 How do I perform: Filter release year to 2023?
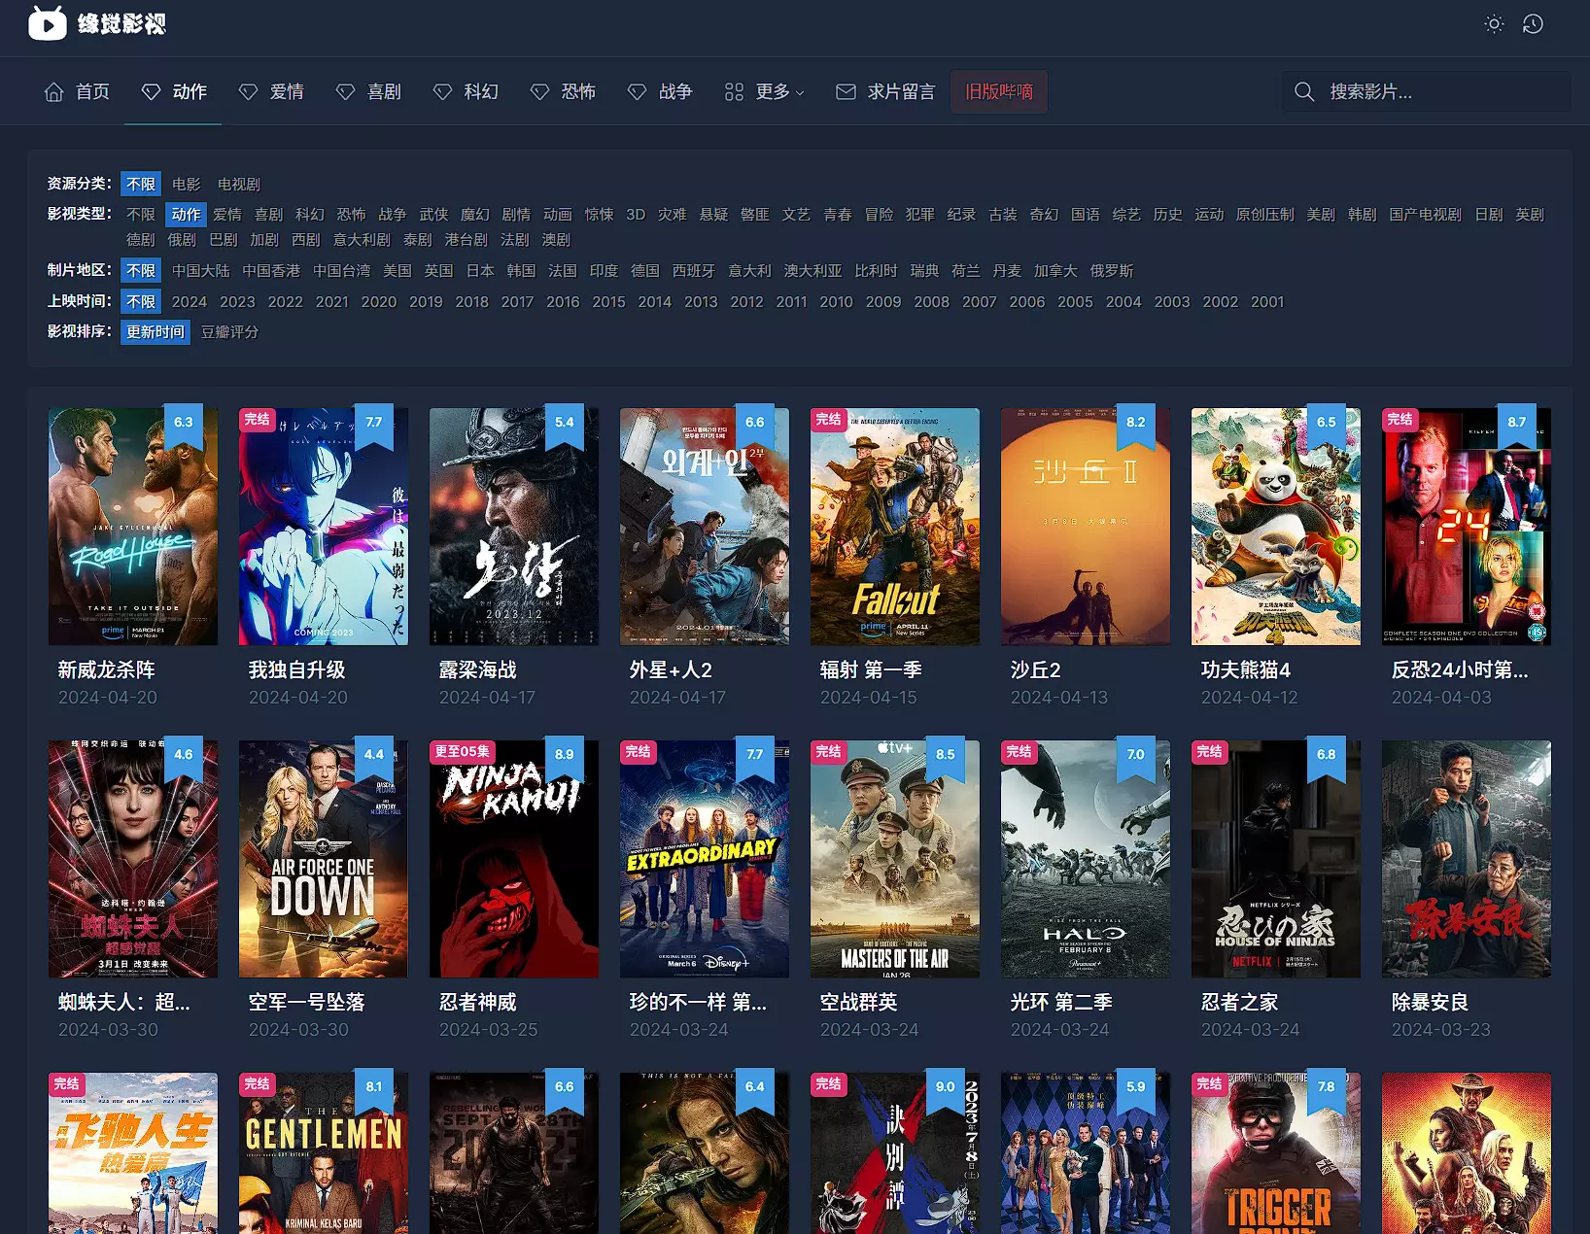(237, 302)
